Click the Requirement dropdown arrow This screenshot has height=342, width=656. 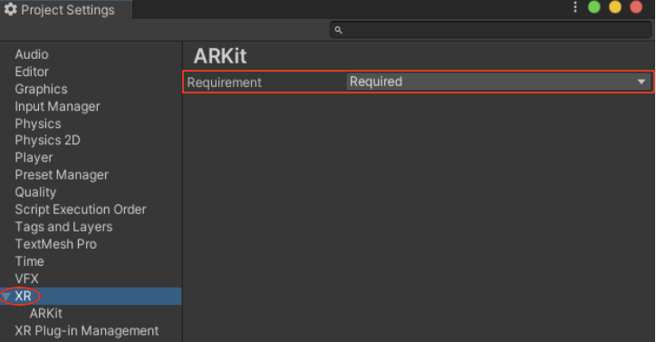[x=642, y=82]
